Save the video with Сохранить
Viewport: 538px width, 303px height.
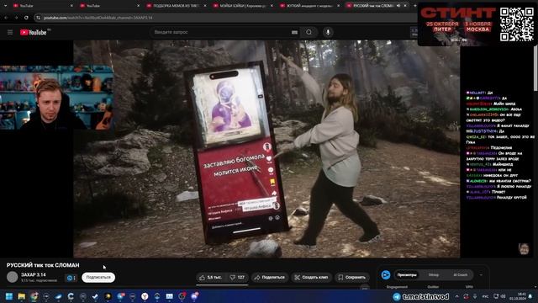click(351, 277)
